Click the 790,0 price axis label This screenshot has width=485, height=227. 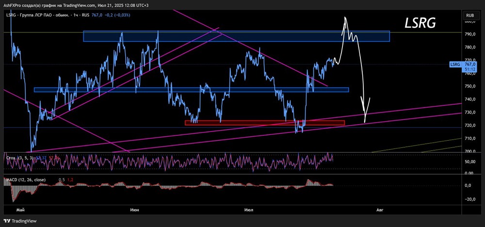pyautogui.click(x=469, y=34)
